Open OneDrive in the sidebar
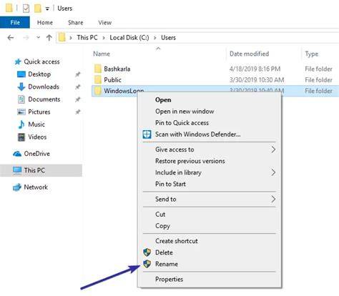Image resolution: width=339 pixels, height=296 pixels. pyautogui.click(x=37, y=154)
